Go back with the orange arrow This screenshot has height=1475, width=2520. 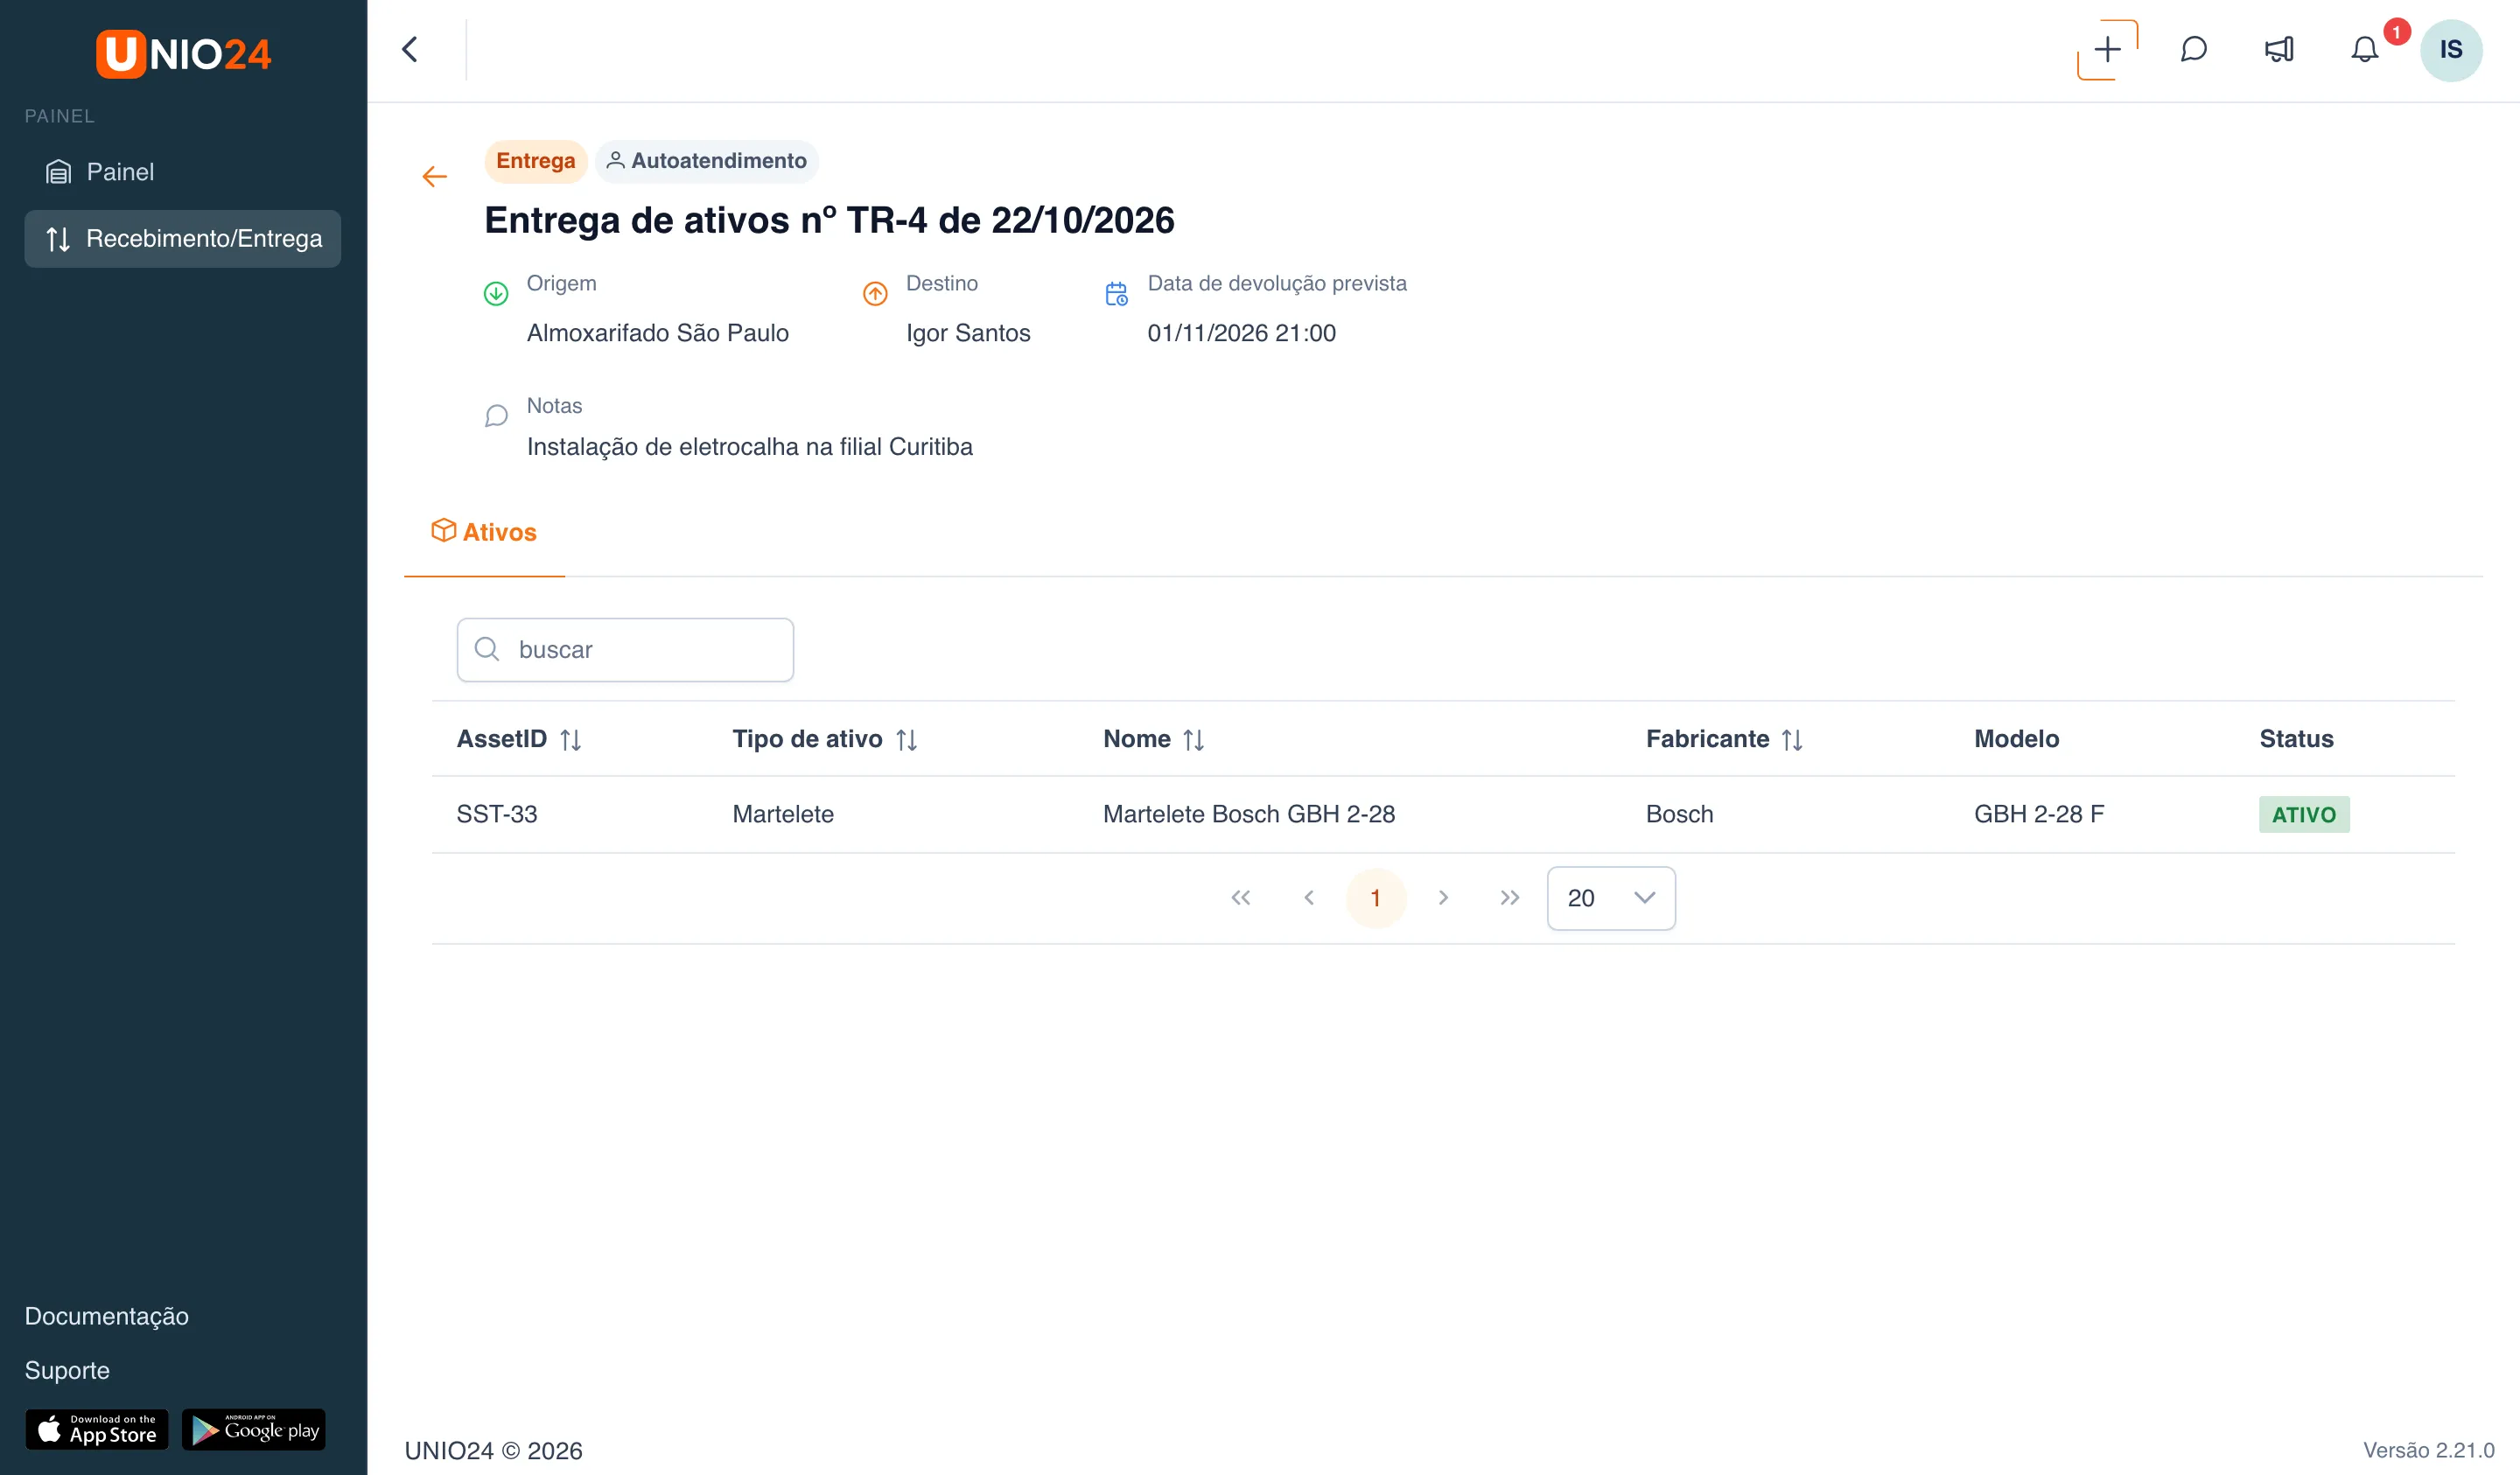point(434,177)
